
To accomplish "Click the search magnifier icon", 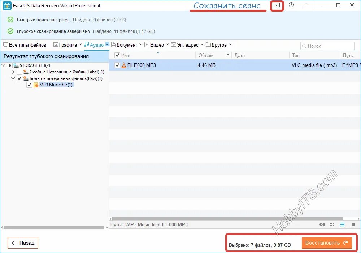I will pyautogui.click(x=304, y=46).
